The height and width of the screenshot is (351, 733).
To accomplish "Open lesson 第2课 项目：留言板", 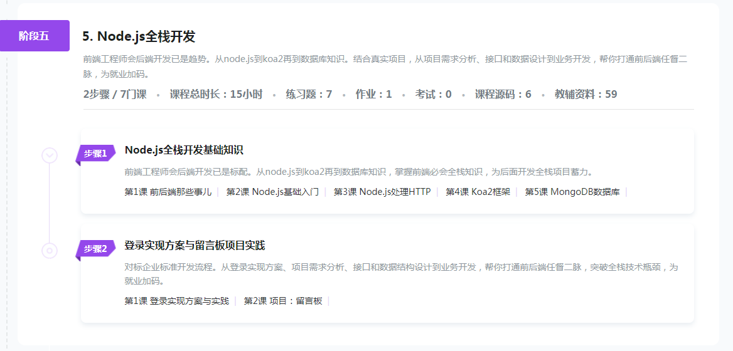I will click(x=283, y=301).
